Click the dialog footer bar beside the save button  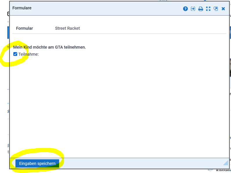(139, 163)
